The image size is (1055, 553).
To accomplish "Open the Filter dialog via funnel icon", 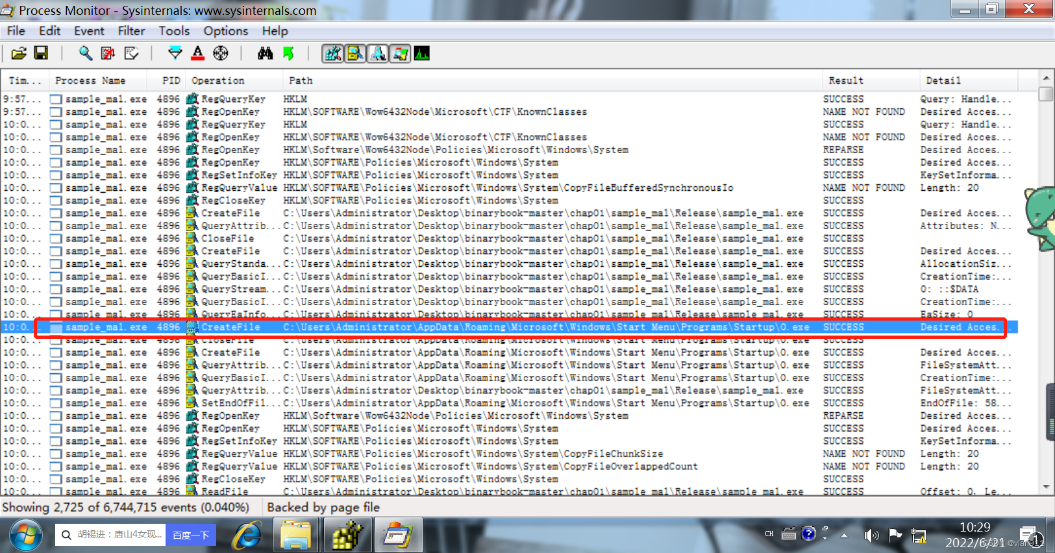I will click(175, 53).
